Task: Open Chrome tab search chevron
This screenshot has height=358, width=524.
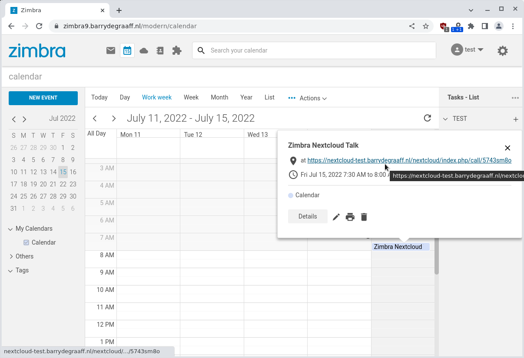Action: pos(471,10)
